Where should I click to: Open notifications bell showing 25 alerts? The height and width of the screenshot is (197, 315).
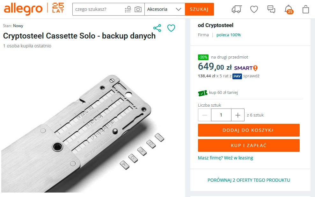(x=288, y=9)
